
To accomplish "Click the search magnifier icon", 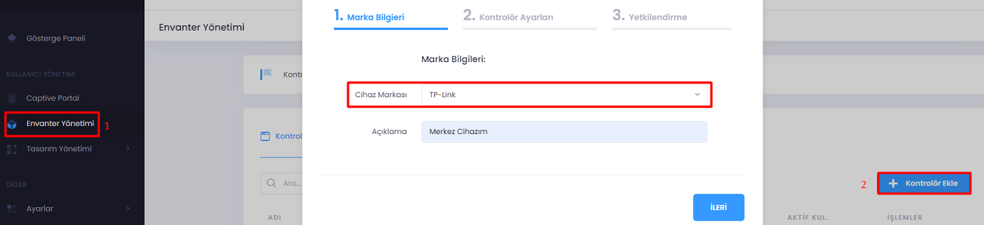I will (x=271, y=183).
